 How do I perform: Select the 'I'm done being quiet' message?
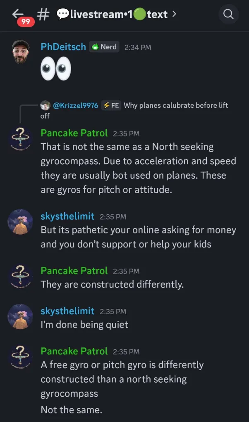[84, 325]
